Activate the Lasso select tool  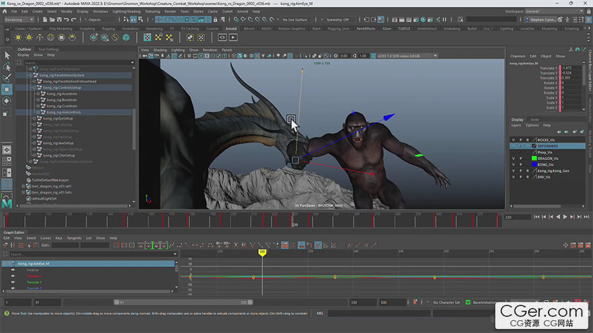(x=7, y=67)
